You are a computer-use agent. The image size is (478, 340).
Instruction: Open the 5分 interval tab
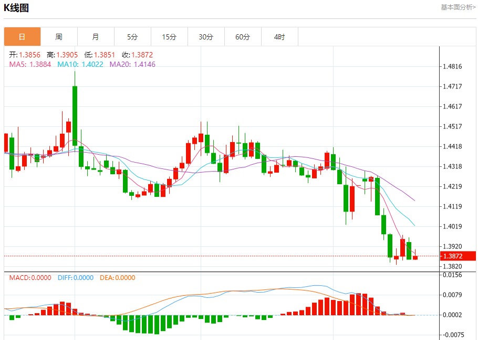click(x=132, y=37)
